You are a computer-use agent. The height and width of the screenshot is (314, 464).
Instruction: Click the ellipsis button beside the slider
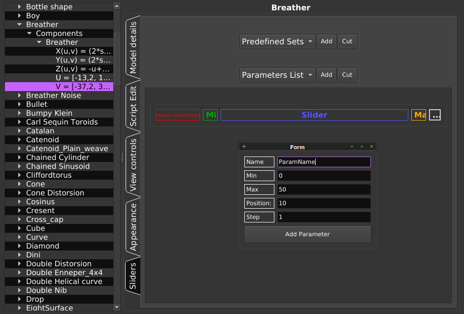pyautogui.click(x=435, y=115)
